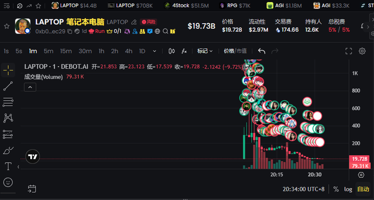Open LAPTOP token avatar image

coord(23,26)
